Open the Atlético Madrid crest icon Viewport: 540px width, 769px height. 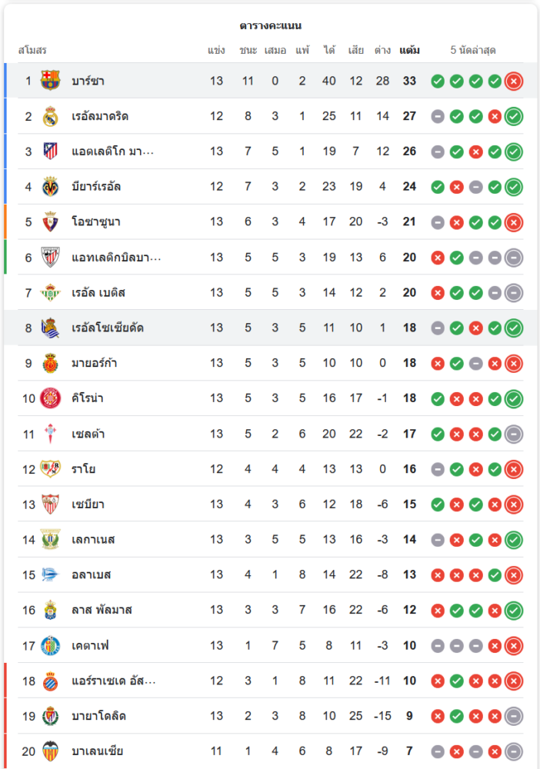tap(51, 151)
